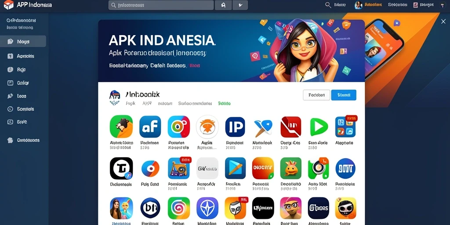Open the dark navy app icon in bottom row

tap(318, 208)
